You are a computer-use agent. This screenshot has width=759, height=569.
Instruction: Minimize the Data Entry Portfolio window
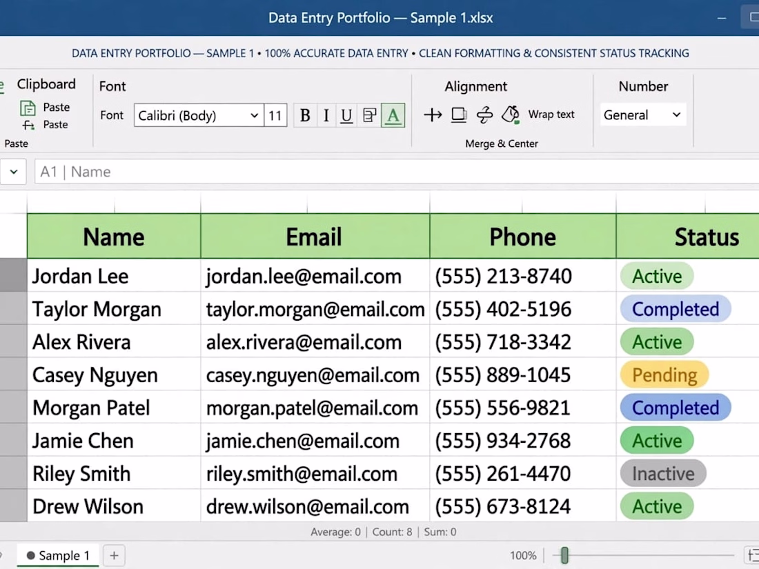click(x=722, y=18)
